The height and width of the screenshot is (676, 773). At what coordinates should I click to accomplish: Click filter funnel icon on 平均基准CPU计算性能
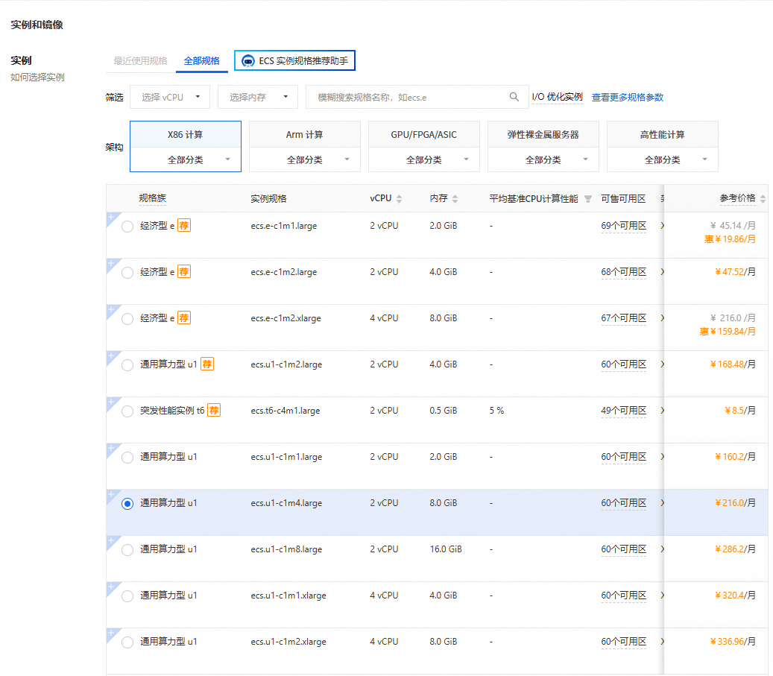pos(587,199)
